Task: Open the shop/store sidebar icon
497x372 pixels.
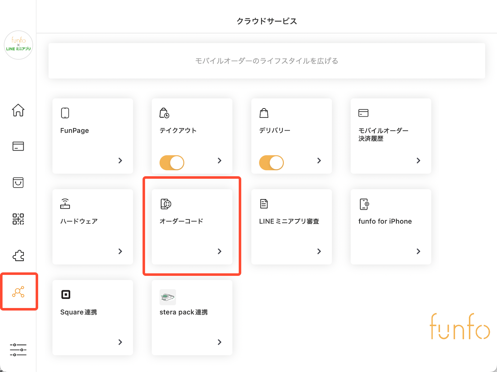Action: coord(18,183)
